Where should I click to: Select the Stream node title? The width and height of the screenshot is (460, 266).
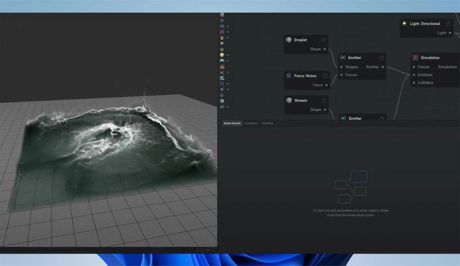click(300, 100)
